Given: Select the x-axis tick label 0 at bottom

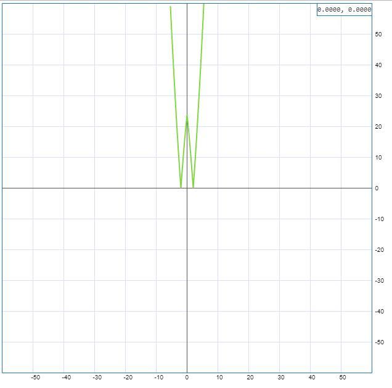Looking at the screenshot, I should coord(187,378).
